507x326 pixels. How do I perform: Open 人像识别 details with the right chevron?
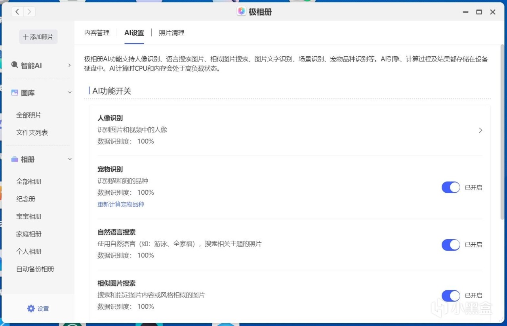(480, 130)
